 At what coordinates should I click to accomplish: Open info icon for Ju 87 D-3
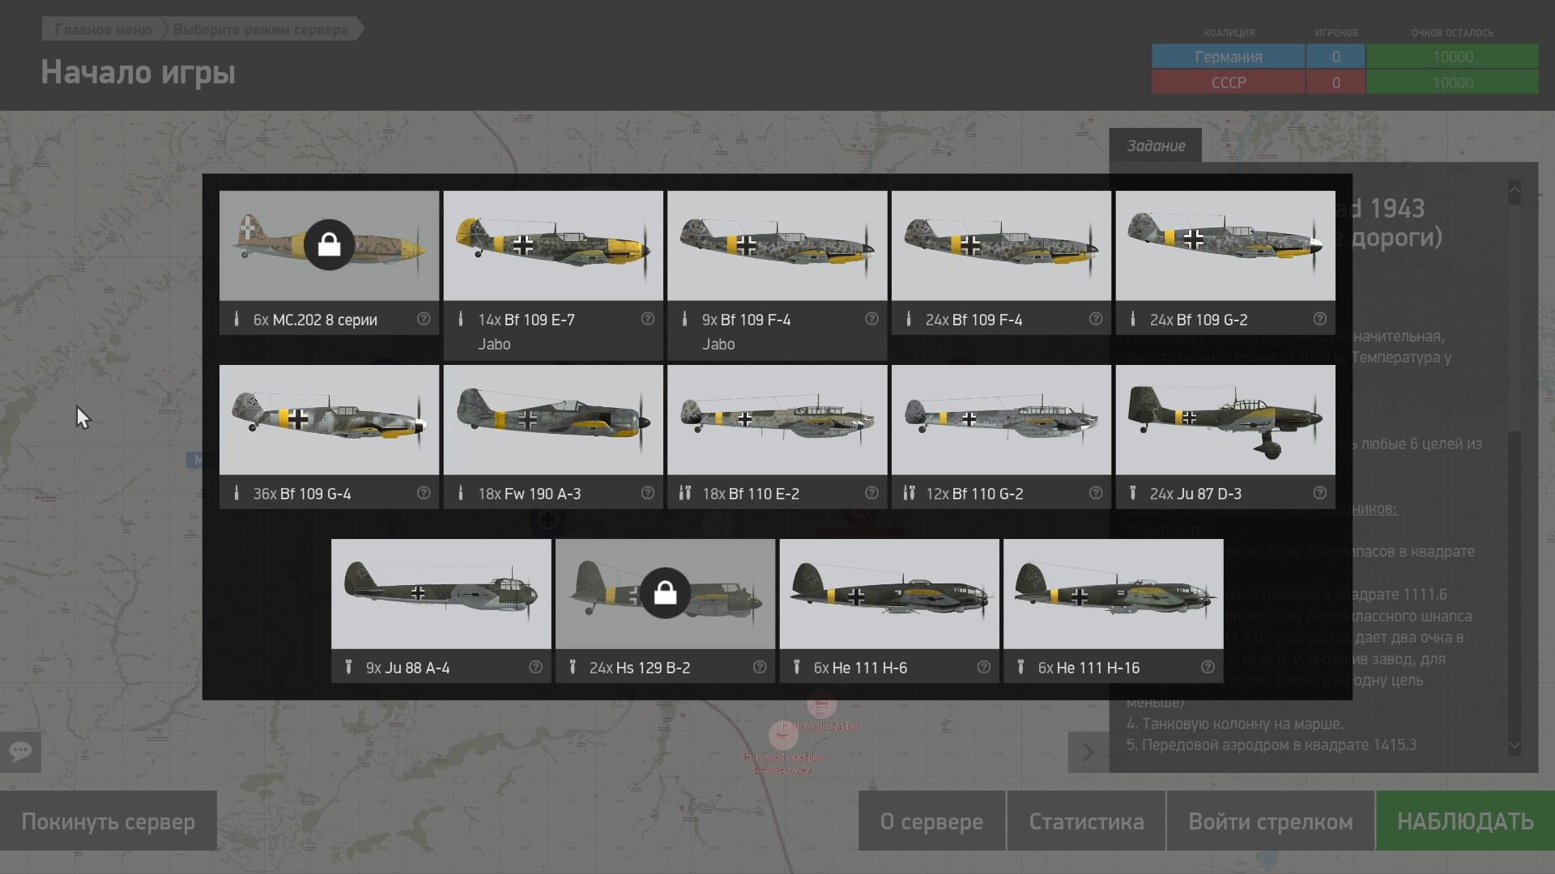(x=1319, y=493)
